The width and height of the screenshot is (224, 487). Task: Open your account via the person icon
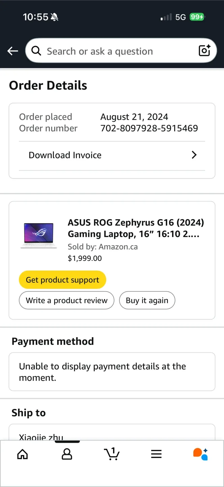tap(67, 454)
